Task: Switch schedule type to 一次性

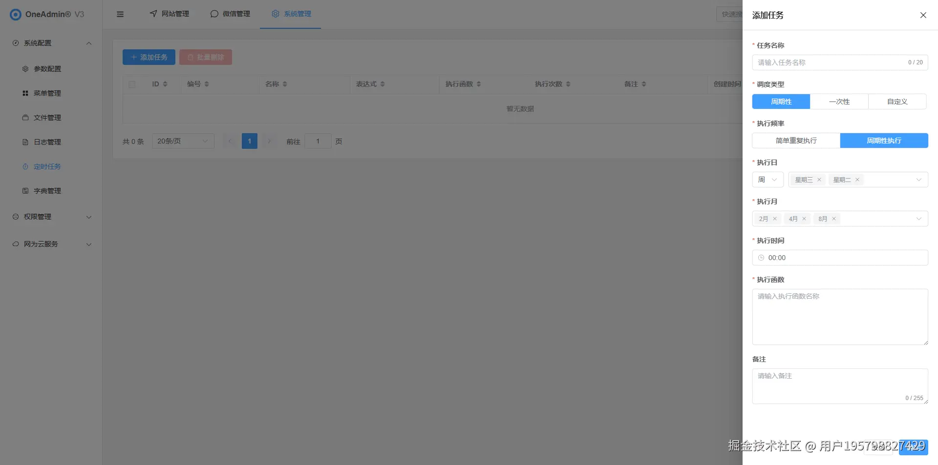Action: point(839,101)
